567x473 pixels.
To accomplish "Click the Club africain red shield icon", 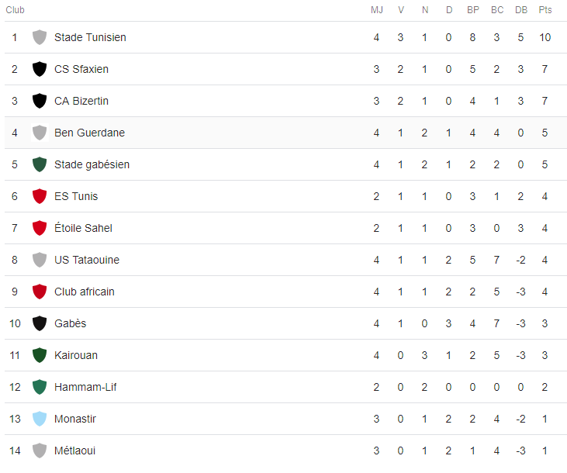I will [40, 292].
